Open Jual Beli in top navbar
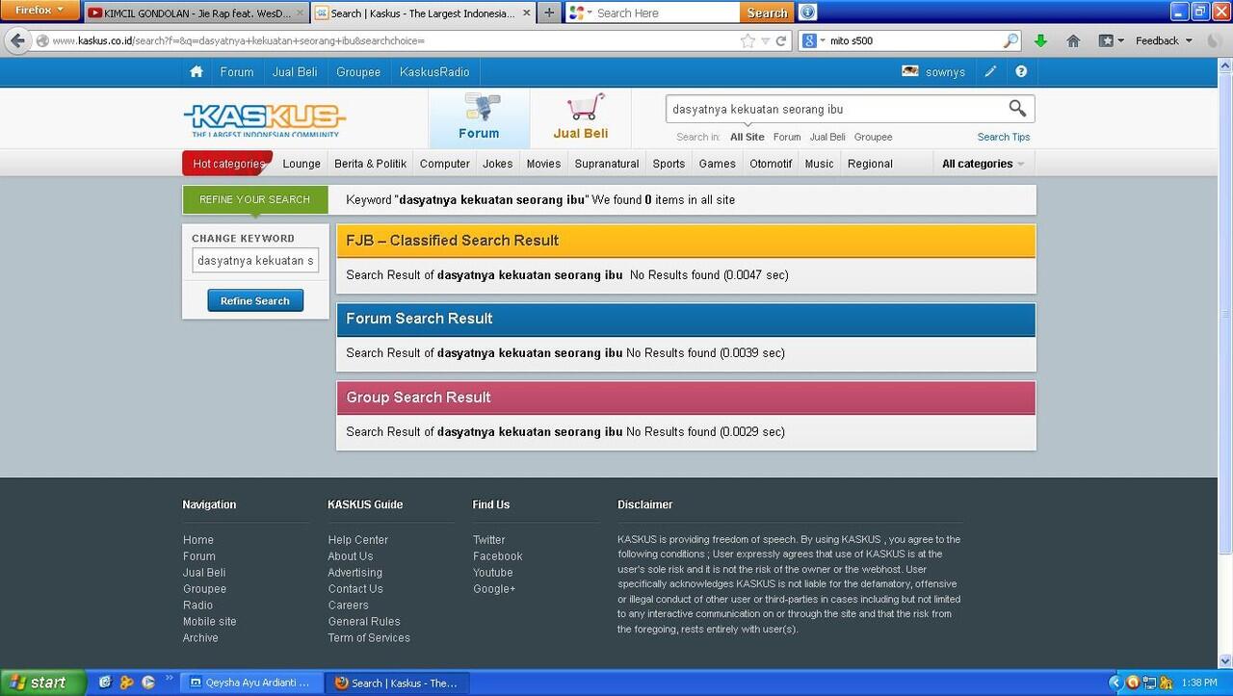 pos(295,72)
